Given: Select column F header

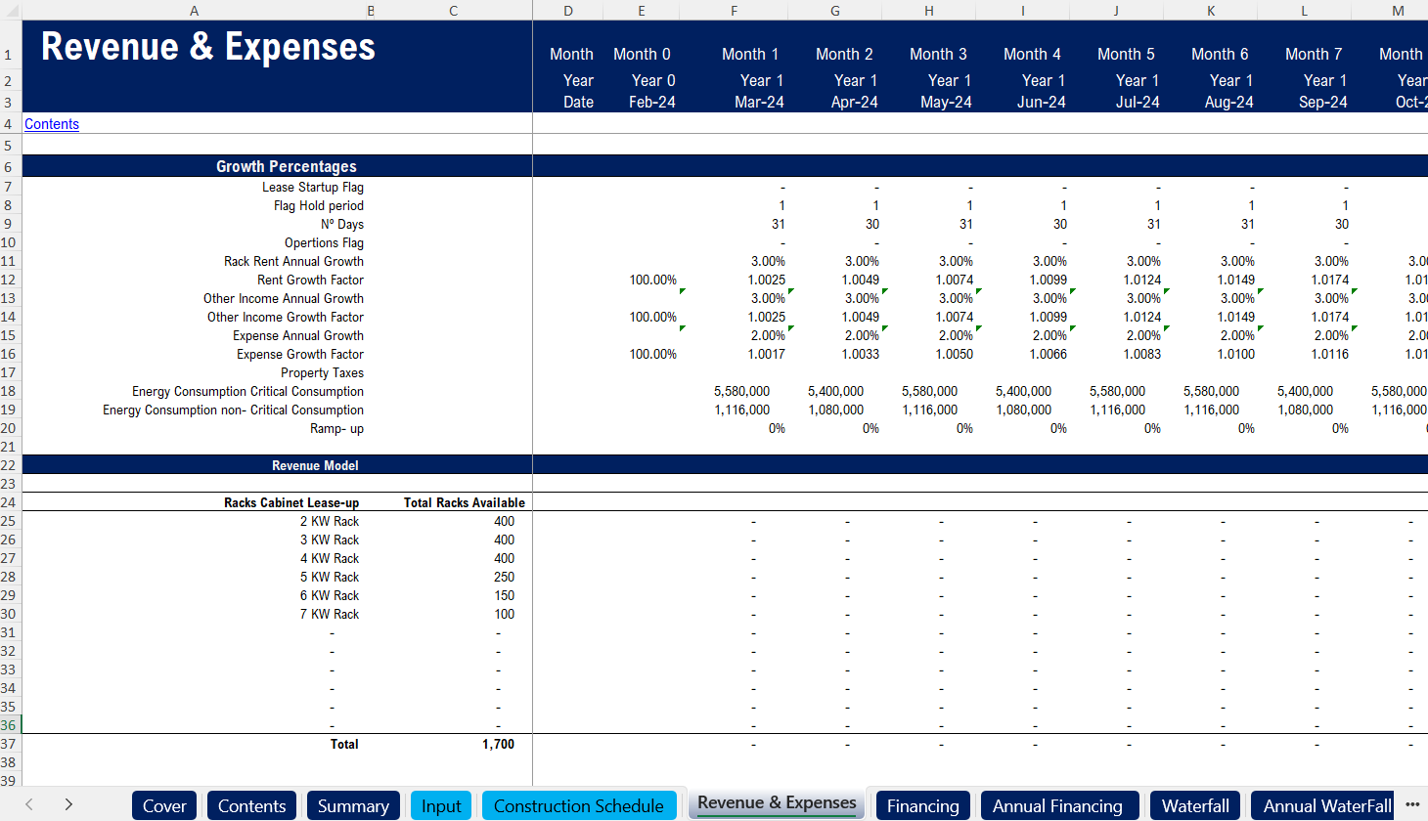Looking at the screenshot, I should pos(734,11).
